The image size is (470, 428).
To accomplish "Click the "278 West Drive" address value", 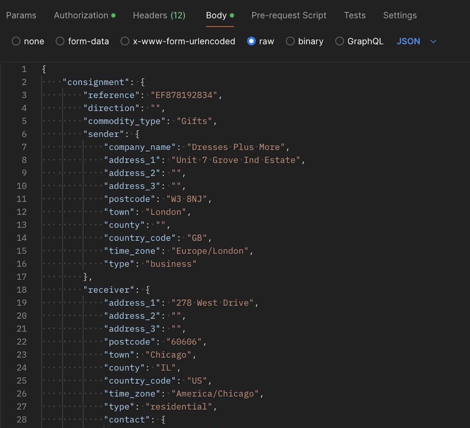I will (x=212, y=303).
